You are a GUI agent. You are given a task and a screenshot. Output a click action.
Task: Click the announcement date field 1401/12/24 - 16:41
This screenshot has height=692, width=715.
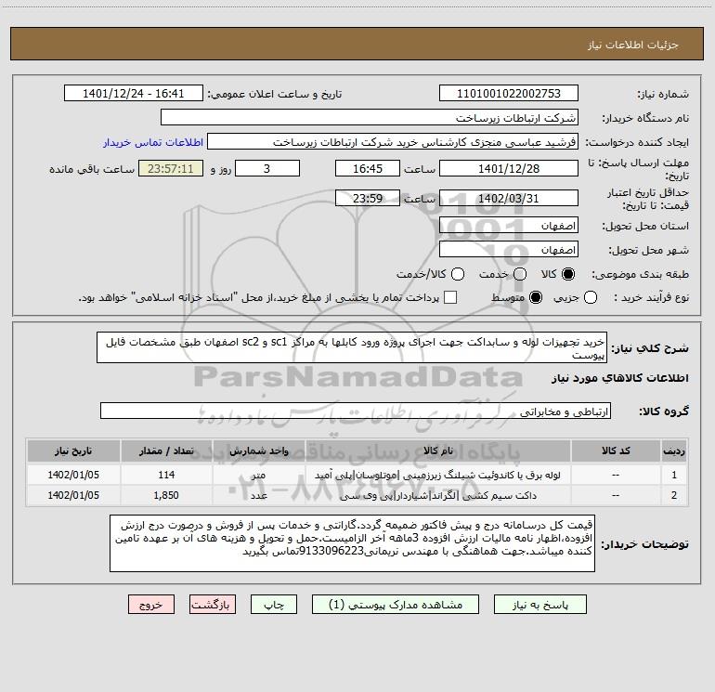tap(133, 93)
